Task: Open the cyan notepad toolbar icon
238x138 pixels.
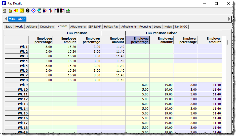Action: [39, 11]
